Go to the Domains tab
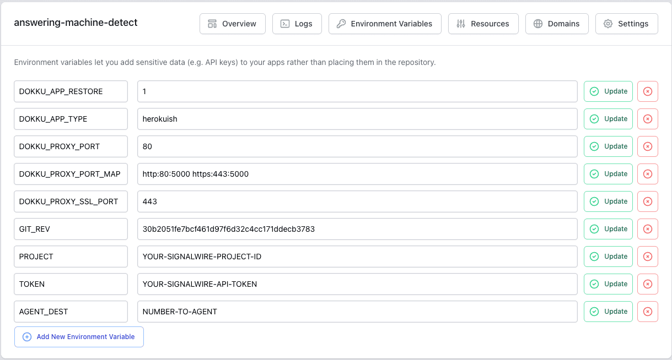 pos(557,24)
